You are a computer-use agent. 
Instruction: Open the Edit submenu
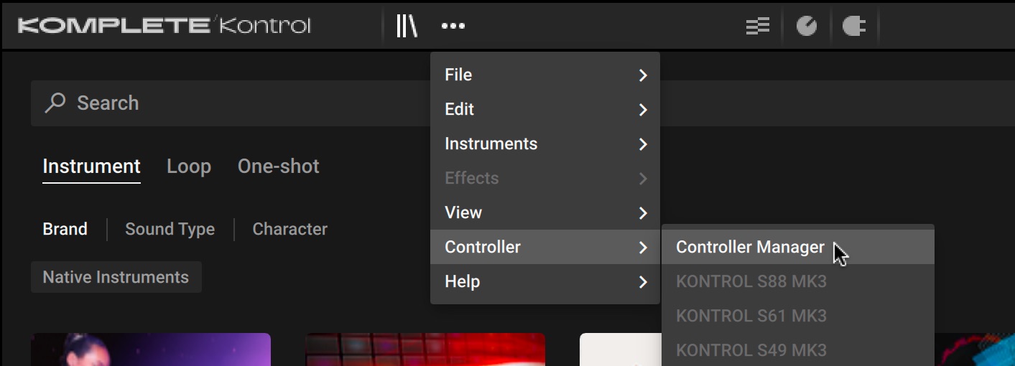(x=545, y=109)
